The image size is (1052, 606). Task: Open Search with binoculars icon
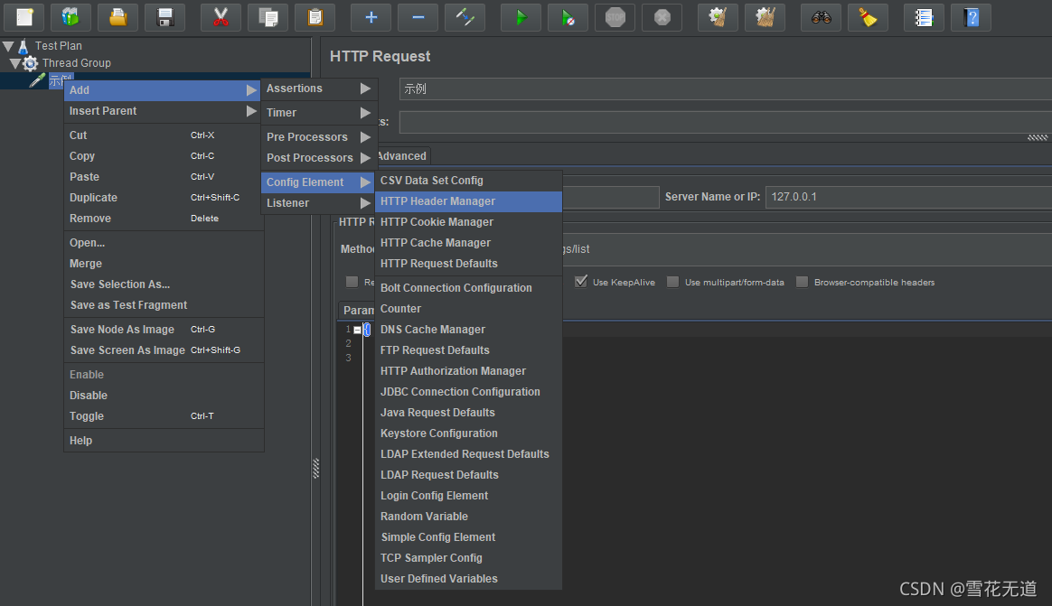(822, 17)
